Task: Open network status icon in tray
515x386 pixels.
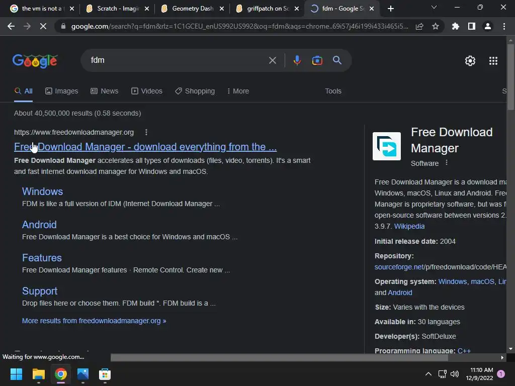Action: (x=442, y=374)
